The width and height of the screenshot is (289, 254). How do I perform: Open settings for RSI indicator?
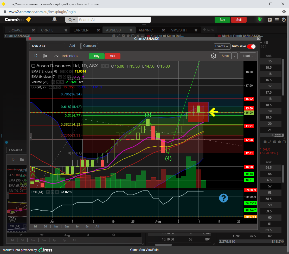[x=53, y=192]
